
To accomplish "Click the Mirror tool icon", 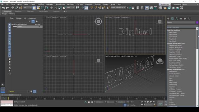I will click(129, 8).
